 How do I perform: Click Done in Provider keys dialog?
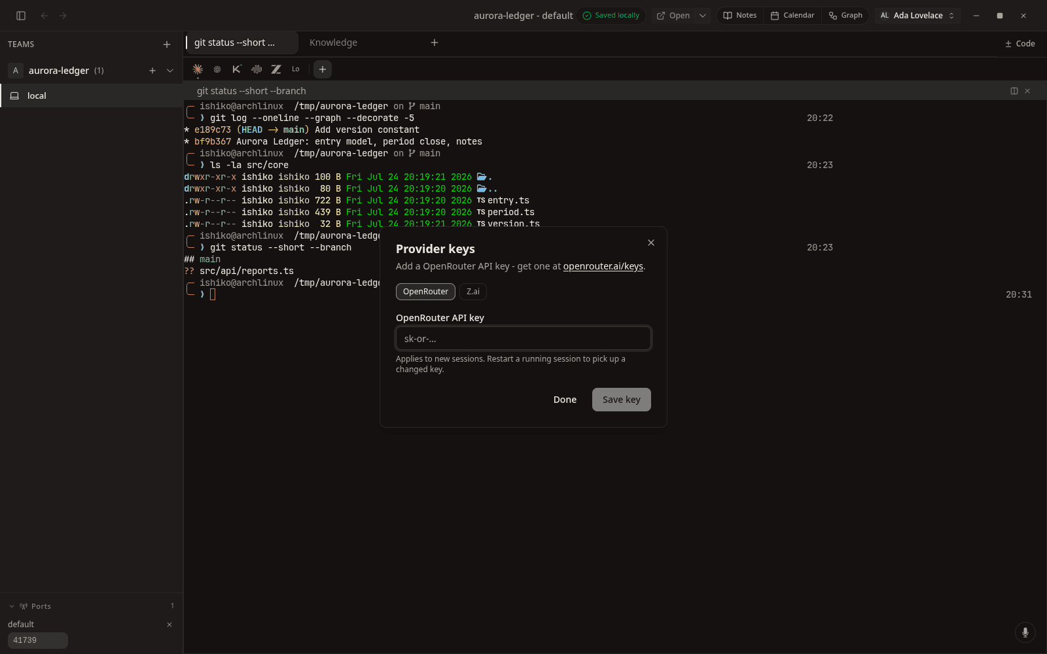pos(565,400)
